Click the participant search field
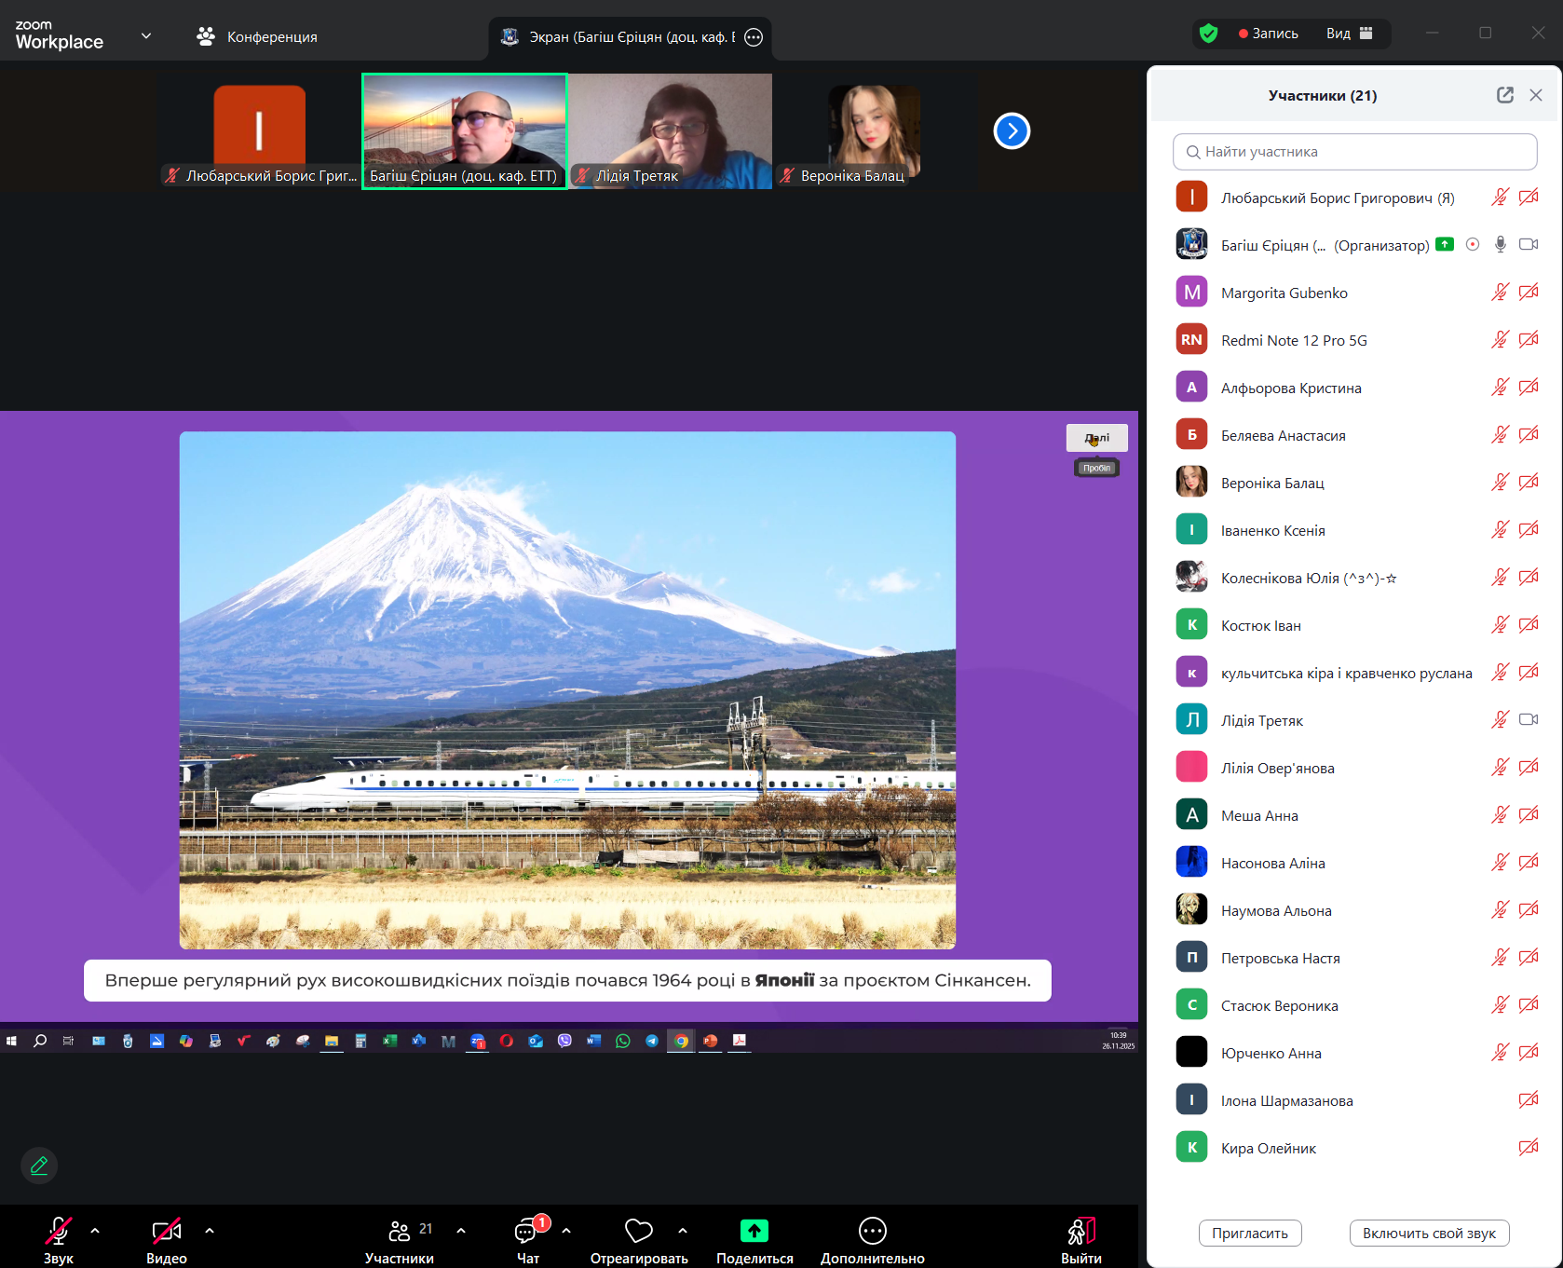Screen dimensions: 1563x1268 [x=1354, y=152]
